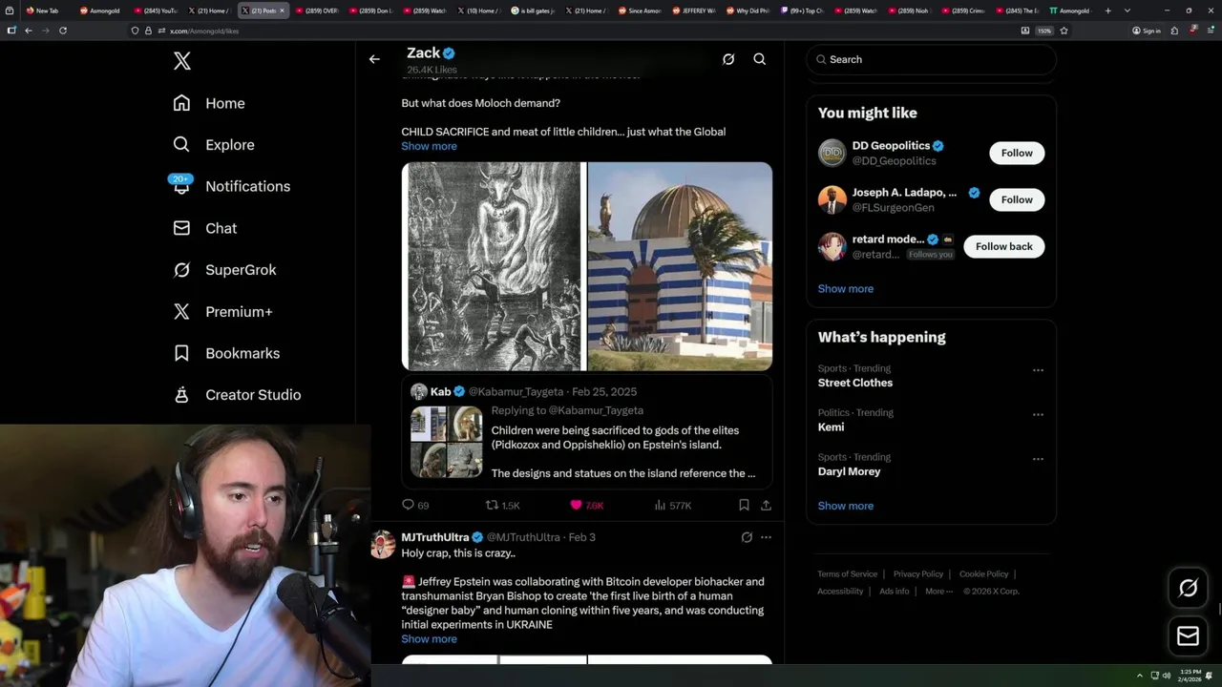The width and height of the screenshot is (1222, 687).
Task: Focus the X Search input field
Action: [x=931, y=59]
